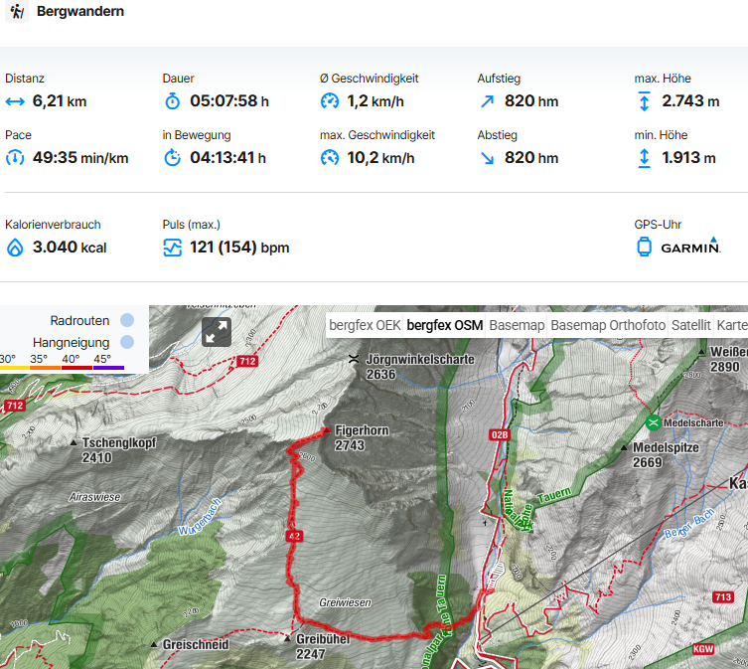Click the max. Höhe altitude icon
Viewport: 748px width, 669px height.
(644, 101)
